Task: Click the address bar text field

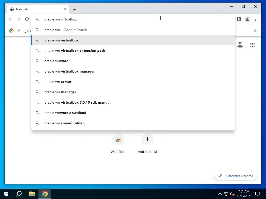Action: click(x=133, y=19)
